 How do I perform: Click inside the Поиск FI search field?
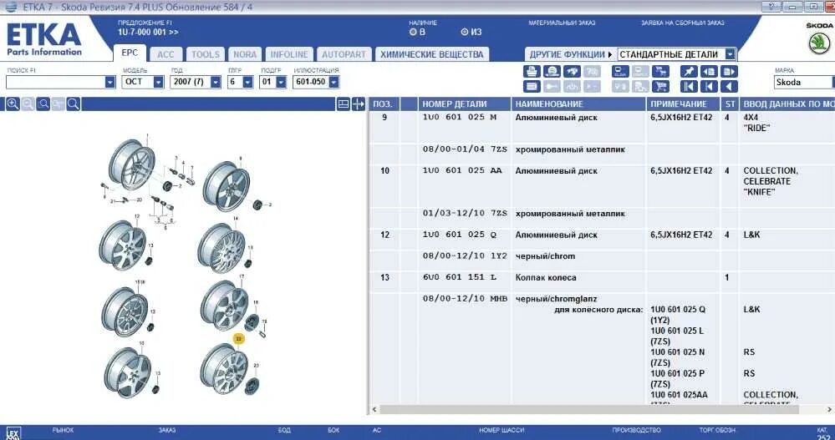55,82
